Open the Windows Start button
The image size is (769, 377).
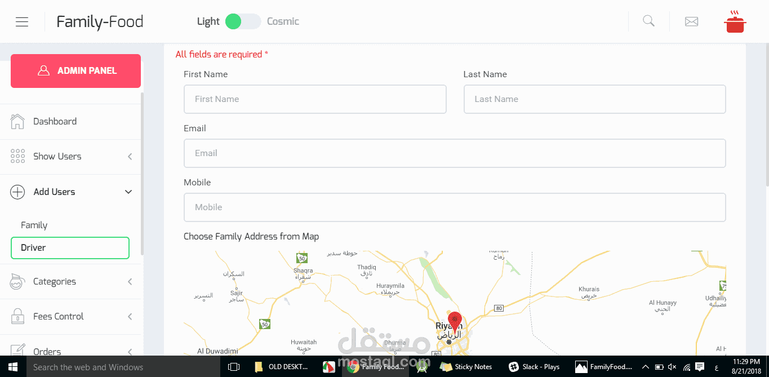click(13, 367)
